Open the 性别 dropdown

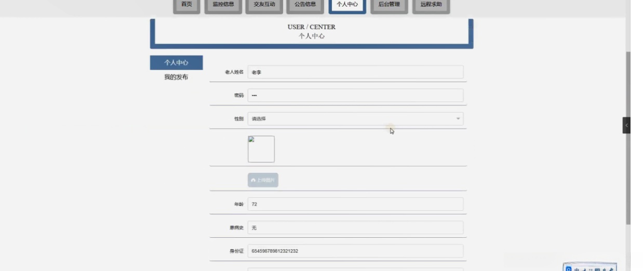(355, 119)
